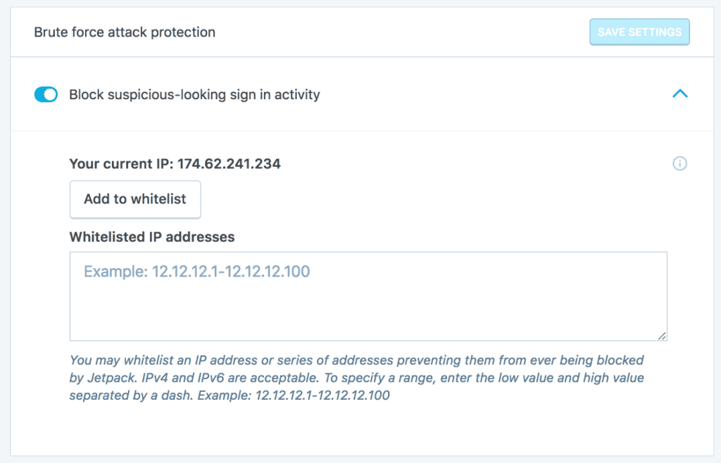
Task: Disable the brute force protection switch
Action: pos(46,94)
